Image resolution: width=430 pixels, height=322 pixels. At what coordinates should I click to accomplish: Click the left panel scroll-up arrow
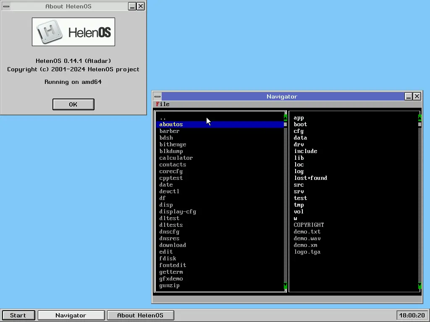[286, 118]
